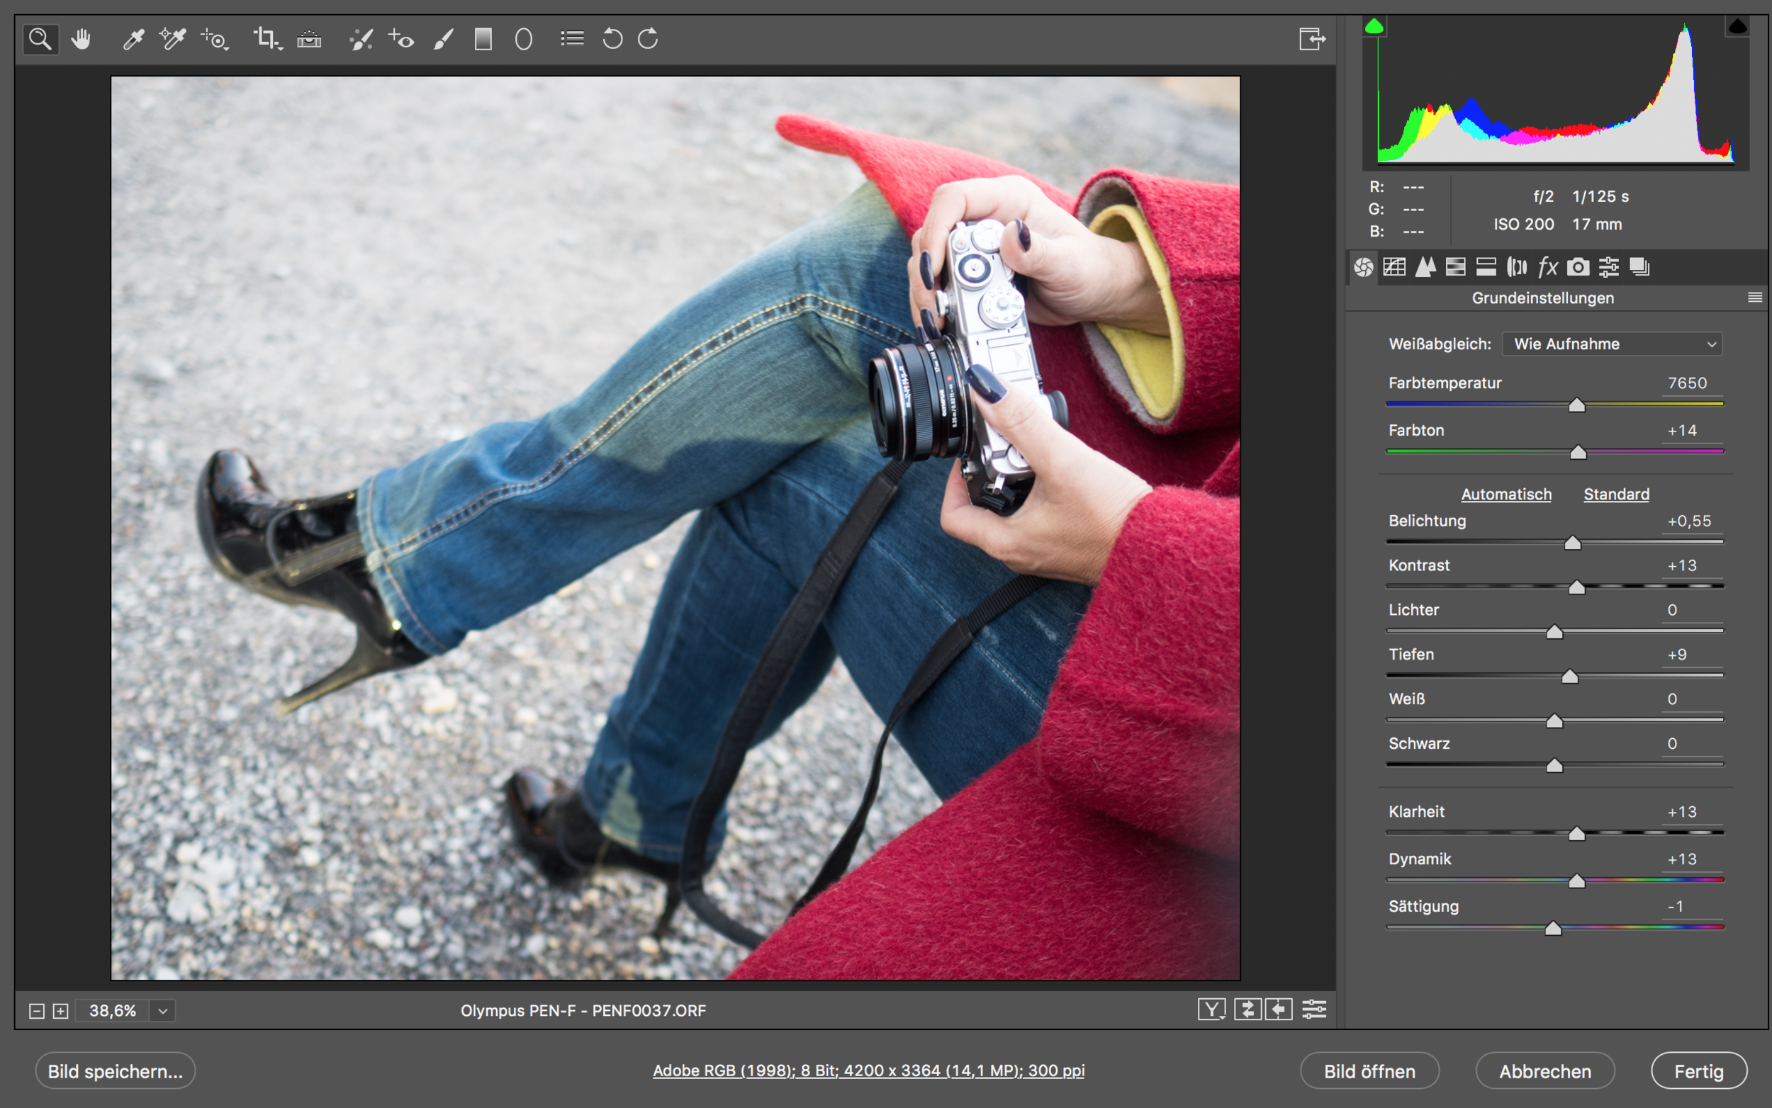The image size is (1772, 1108).
Task: Rotate image clockwise
Action: click(648, 39)
